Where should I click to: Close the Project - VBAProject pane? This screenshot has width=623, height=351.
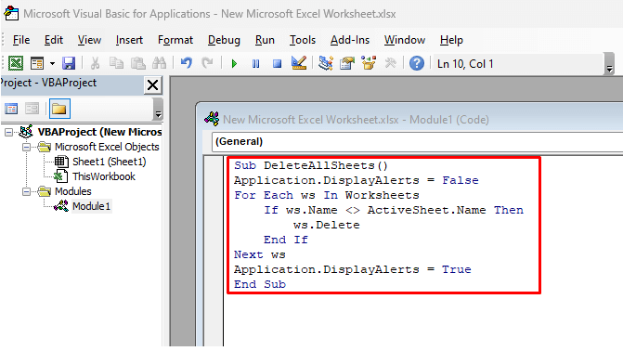152,85
